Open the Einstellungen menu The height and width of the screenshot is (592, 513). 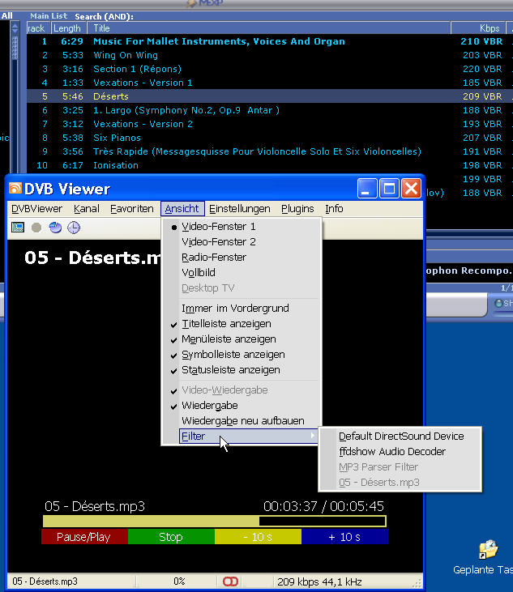[240, 209]
